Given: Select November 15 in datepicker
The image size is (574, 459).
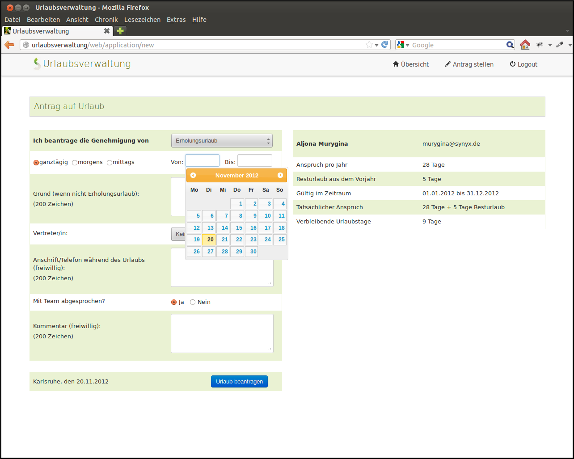Looking at the screenshot, I should click(x=237, y=228).
